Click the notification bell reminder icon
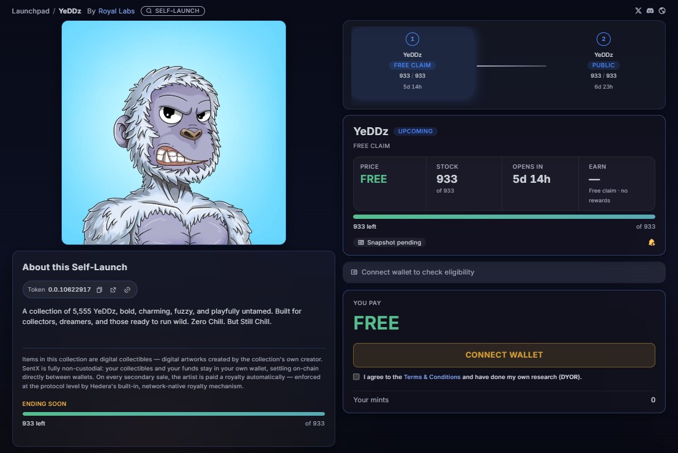This screenshot has width=678, height=453. tap(652, 243)
